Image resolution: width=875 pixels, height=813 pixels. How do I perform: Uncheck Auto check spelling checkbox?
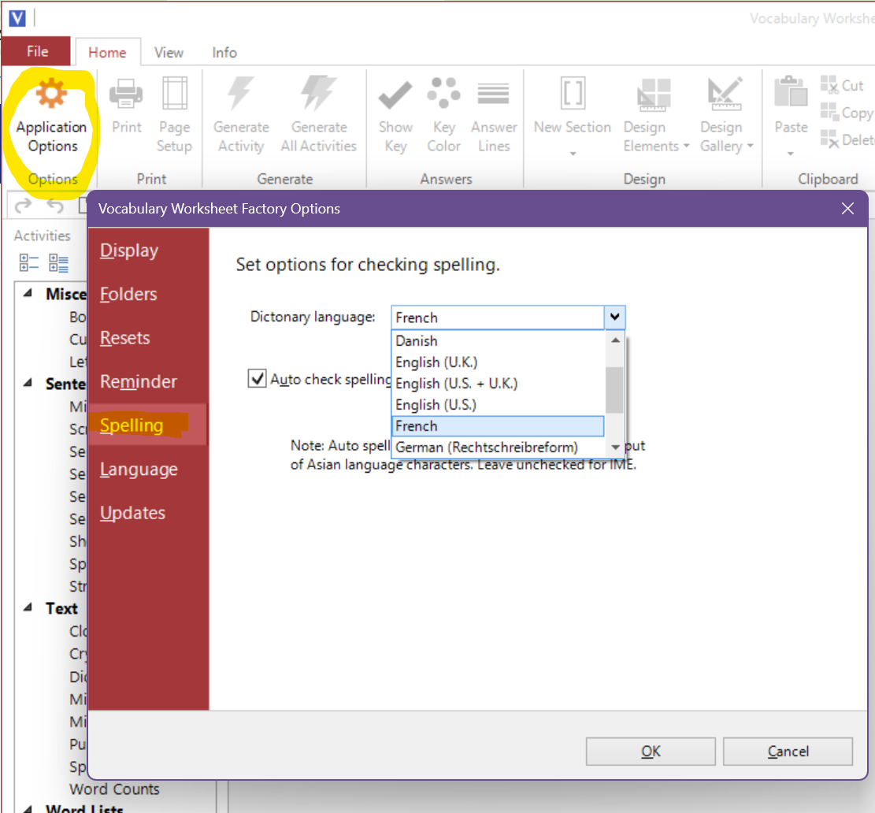257,379
